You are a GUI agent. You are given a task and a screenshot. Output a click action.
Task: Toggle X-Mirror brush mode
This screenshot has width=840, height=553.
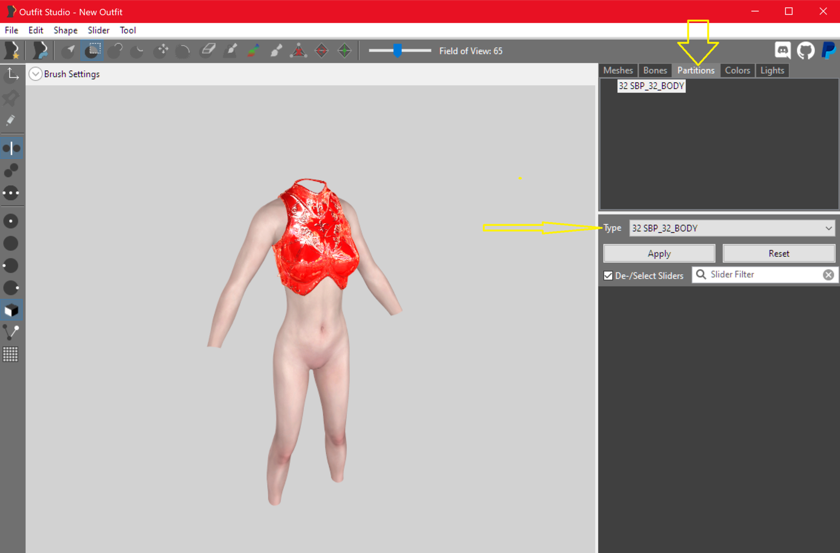pyautogui.click(x=11, y=148)
